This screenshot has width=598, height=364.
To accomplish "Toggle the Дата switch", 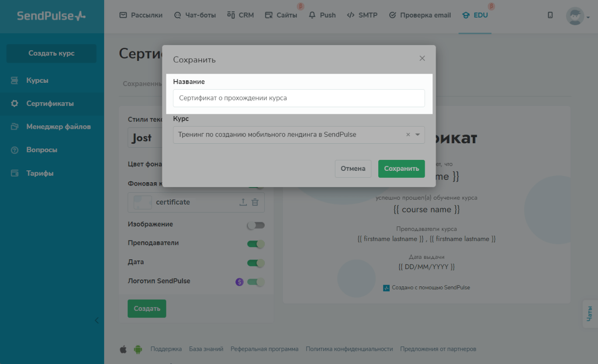I will click(256, 263).
